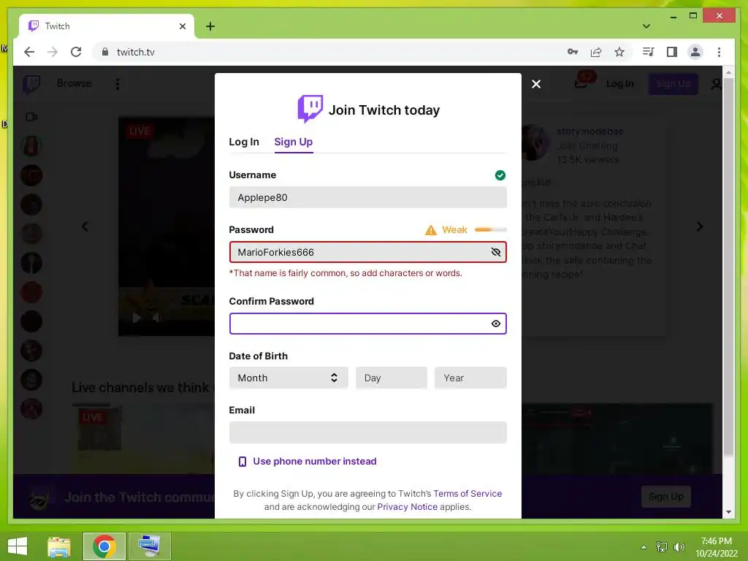Screen dimensions: 748x561
Task: Click the Twitch logo in the dialog
Action: (x=310, y=109)
